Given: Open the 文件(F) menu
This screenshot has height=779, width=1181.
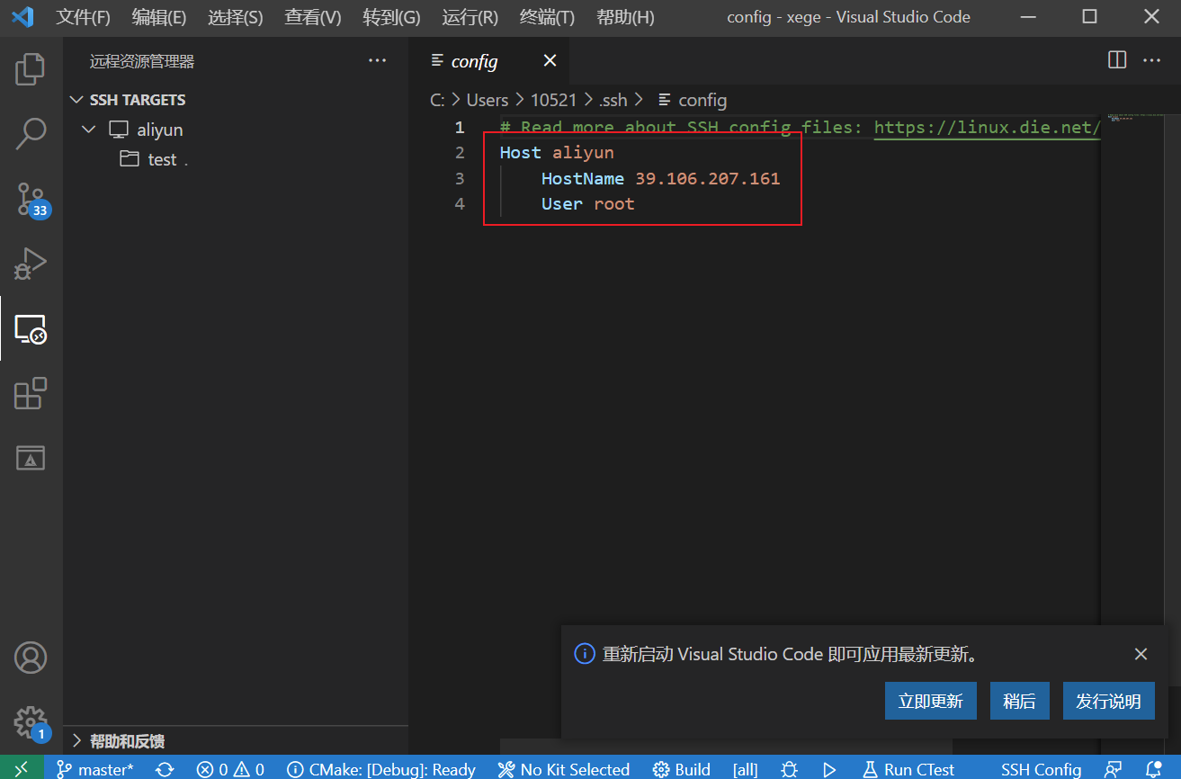Looking at the screenshot, I should click(x=83, y=17).
